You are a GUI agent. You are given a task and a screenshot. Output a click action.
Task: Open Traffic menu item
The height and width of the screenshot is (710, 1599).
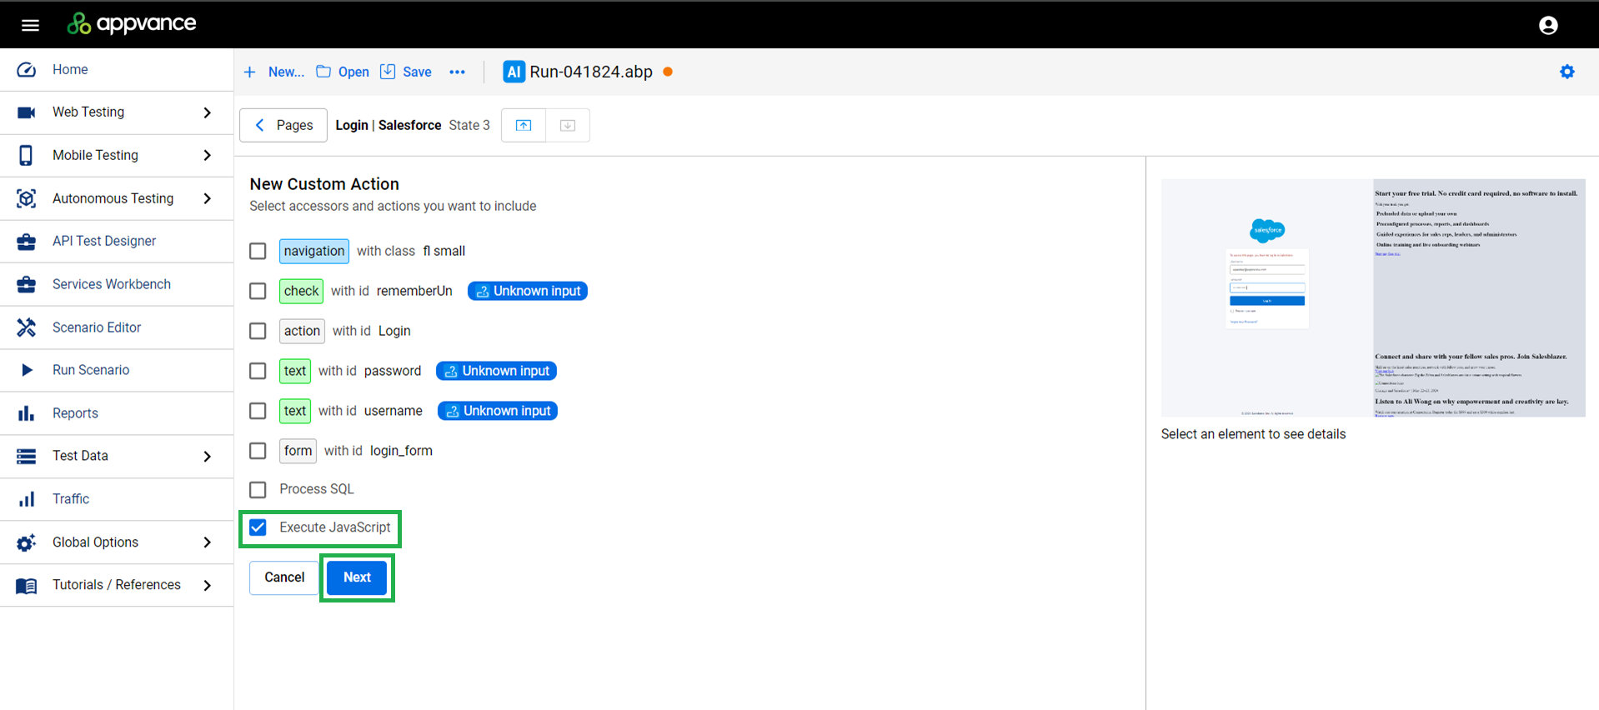[x=117, y=499]
